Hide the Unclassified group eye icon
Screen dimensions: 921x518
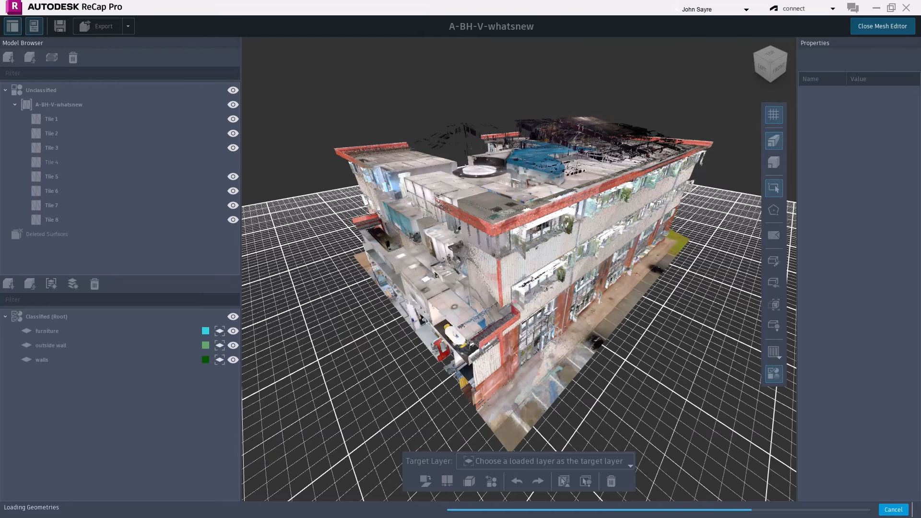(x=233, y=90)
